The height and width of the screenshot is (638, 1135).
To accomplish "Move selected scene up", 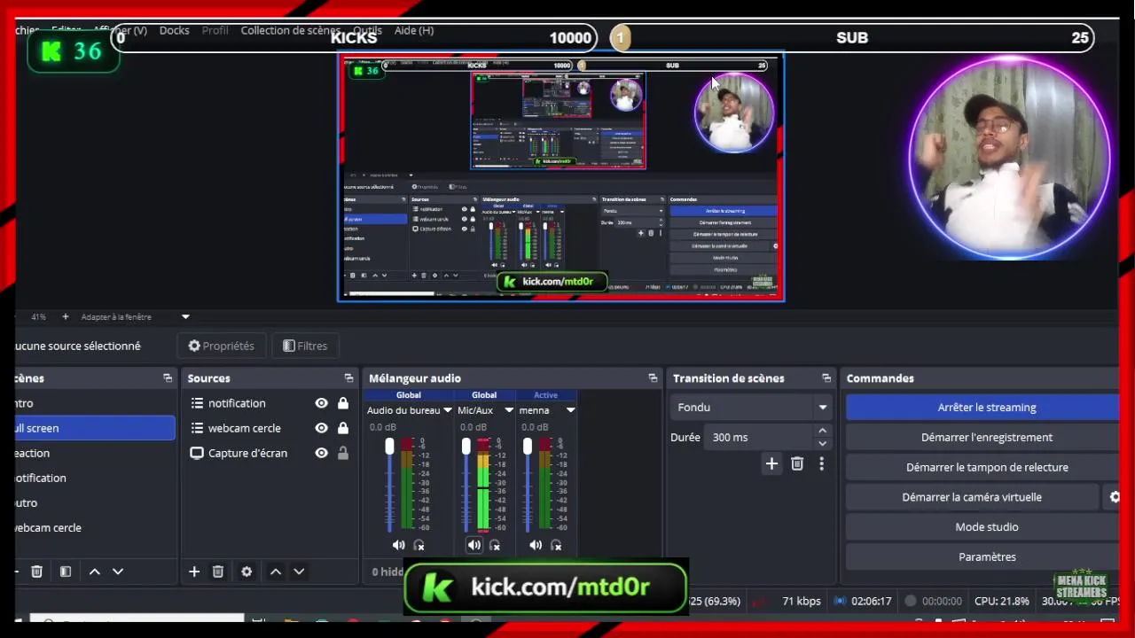I will click(x=95, y=572).
